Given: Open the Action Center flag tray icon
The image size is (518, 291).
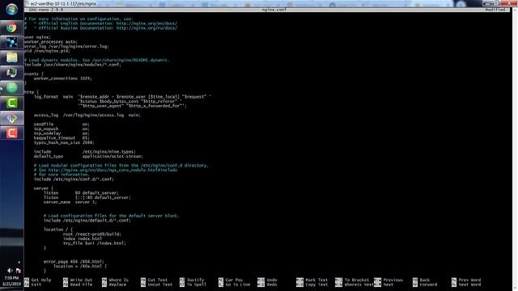Looking at the screenshot, I should click(x=18, y=271).
